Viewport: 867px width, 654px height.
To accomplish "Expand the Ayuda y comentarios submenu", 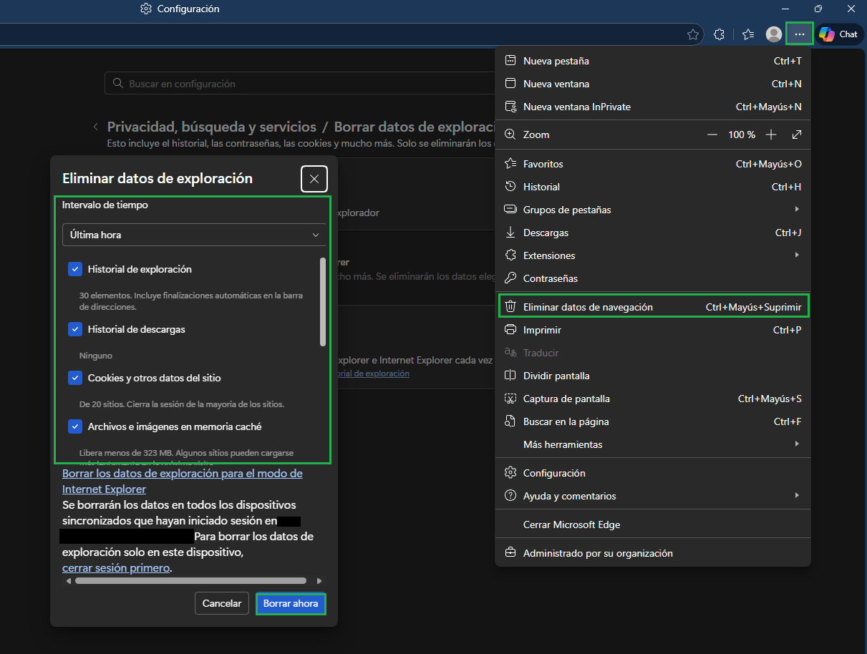I will point(653,496).
